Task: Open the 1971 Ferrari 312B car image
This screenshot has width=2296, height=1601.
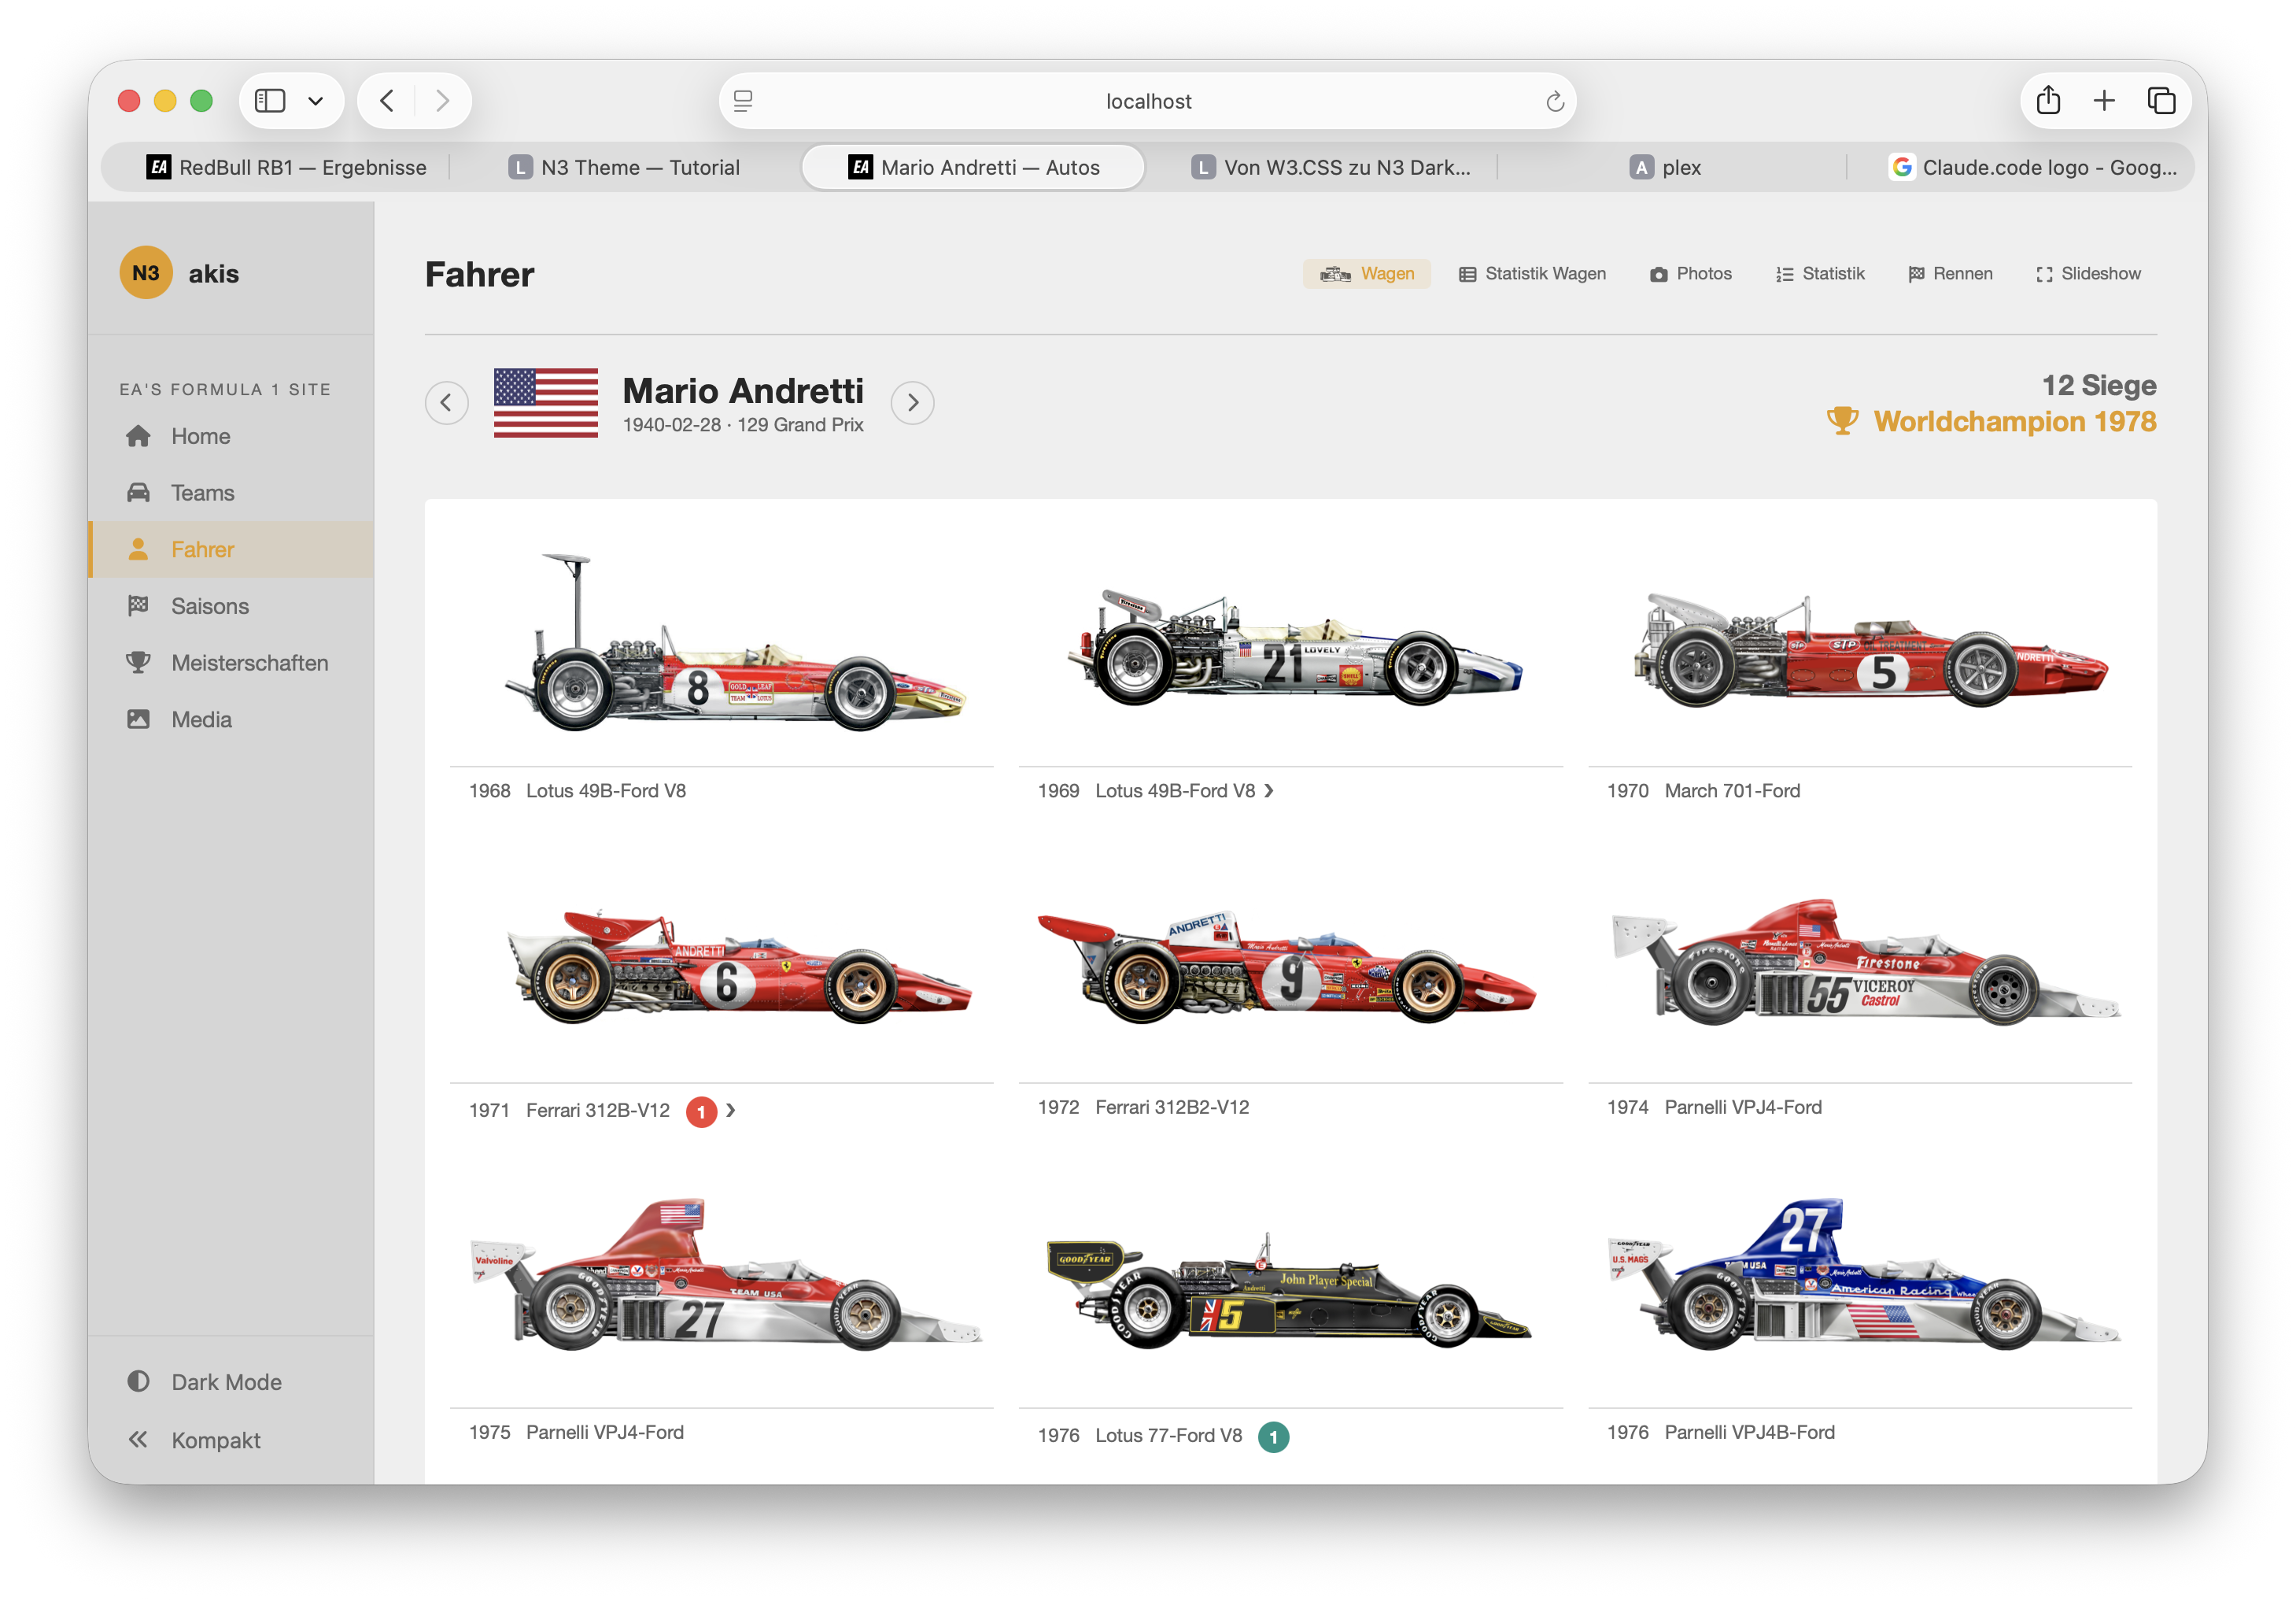Action: [x=738, y=966]
